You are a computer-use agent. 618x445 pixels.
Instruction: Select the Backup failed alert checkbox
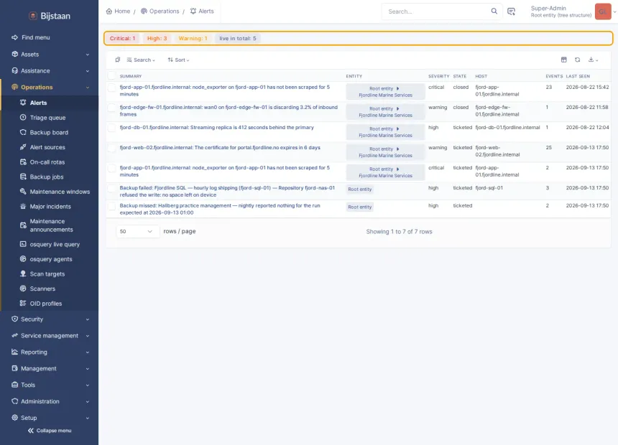tap(112, 188)
